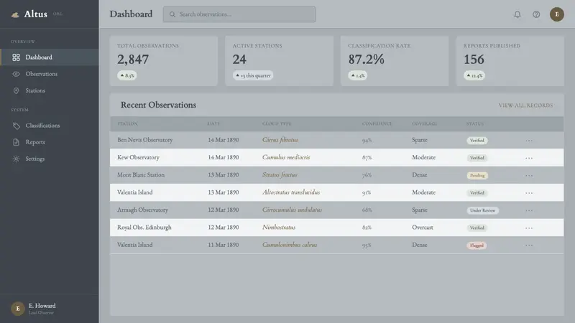Sort by Cloud Type column header
This screenshot has width=575, height=323.
277,123
